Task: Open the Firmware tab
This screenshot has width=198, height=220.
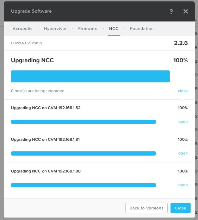Action: pos(88,29)
